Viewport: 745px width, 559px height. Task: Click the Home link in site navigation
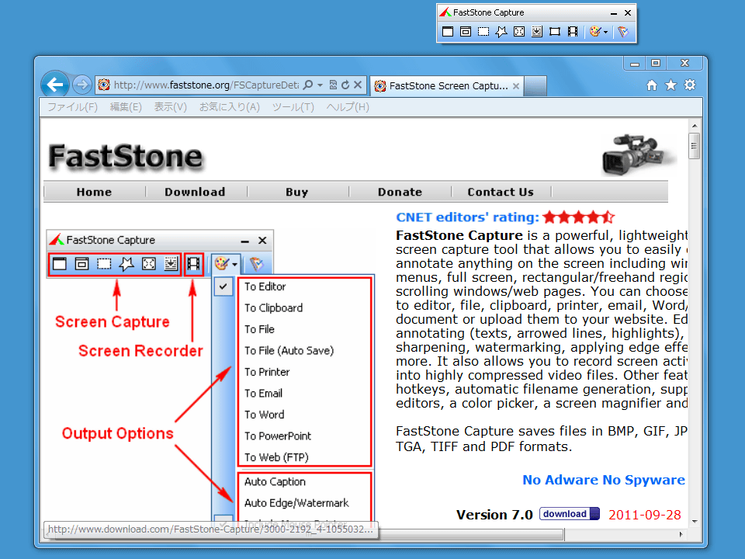click(94, 192)
